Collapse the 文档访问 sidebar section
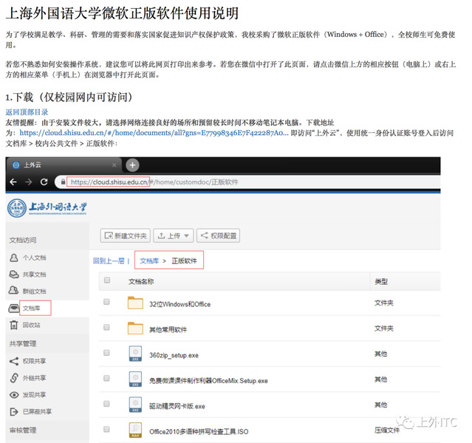Viewport: 472px width, 443px height. tap(22, 240)
